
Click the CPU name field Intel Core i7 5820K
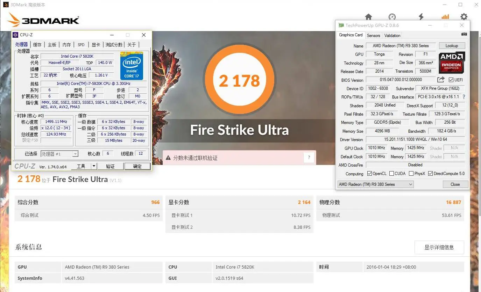point(77,56)
